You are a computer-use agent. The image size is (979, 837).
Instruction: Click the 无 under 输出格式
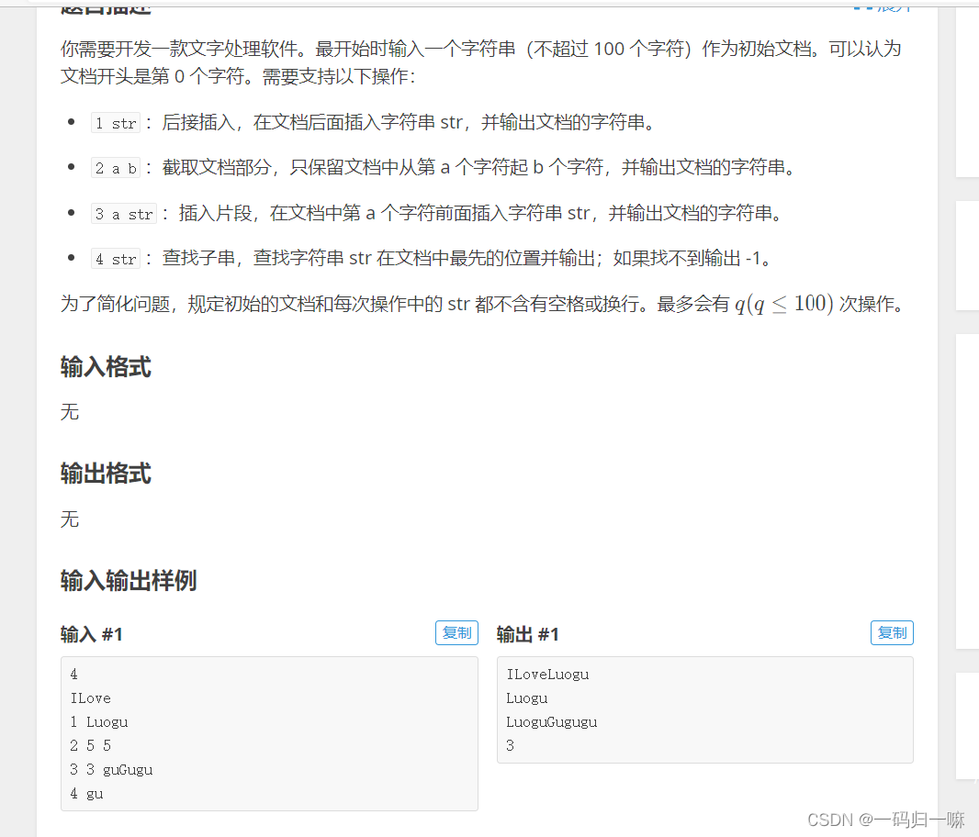tap(70, 519)
